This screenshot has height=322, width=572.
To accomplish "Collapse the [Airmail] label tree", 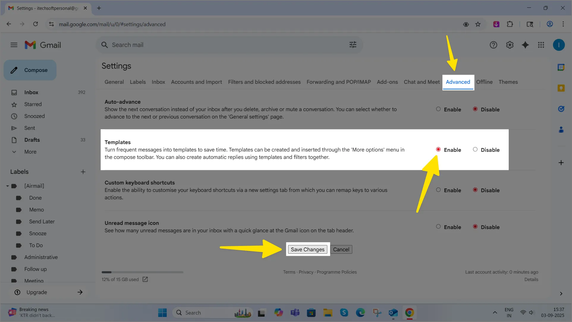I will [7, 186].
